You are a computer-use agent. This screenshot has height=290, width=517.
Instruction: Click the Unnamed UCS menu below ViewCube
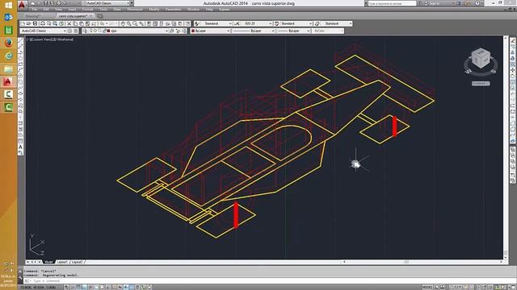coord(481,84)
